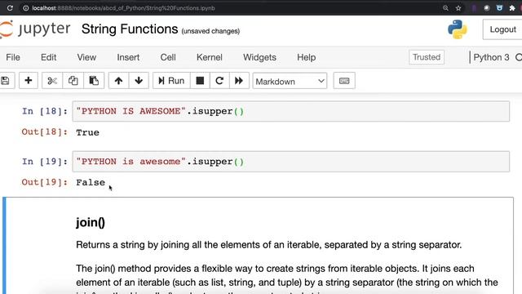Interrupt the kernel with stop icon

coord(200,81)
